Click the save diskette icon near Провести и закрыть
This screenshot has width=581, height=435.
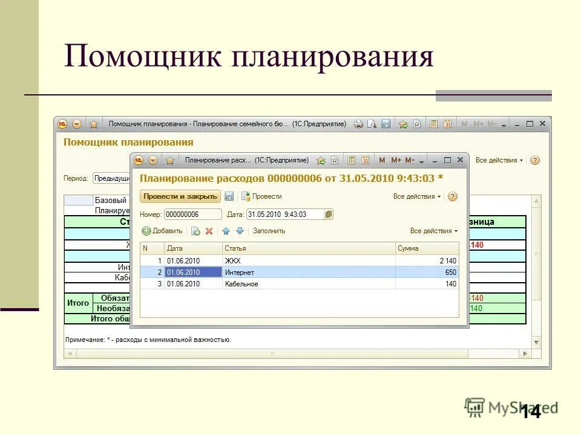(228, 196)
